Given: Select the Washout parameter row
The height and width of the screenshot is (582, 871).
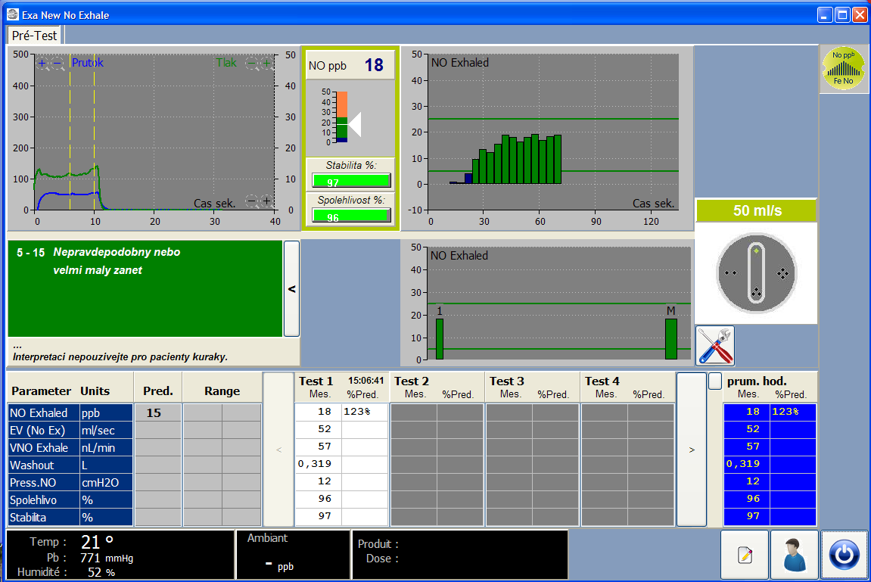Looking at the screenshot, I should click(x=70, y=465).
